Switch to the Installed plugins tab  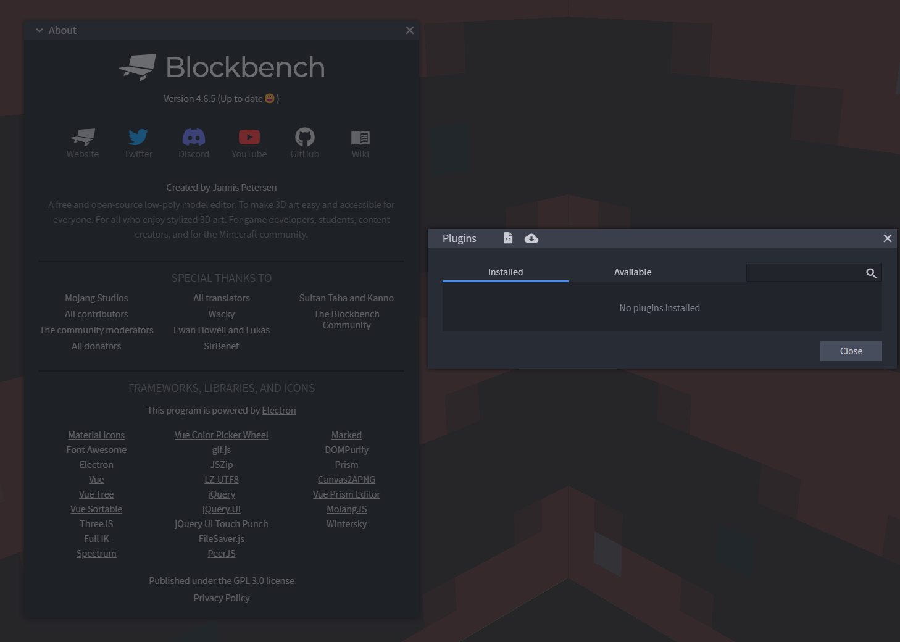505,272
